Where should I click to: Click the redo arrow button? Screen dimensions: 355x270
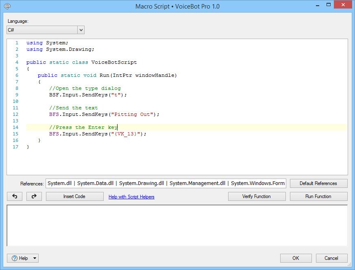click(34, 196)
